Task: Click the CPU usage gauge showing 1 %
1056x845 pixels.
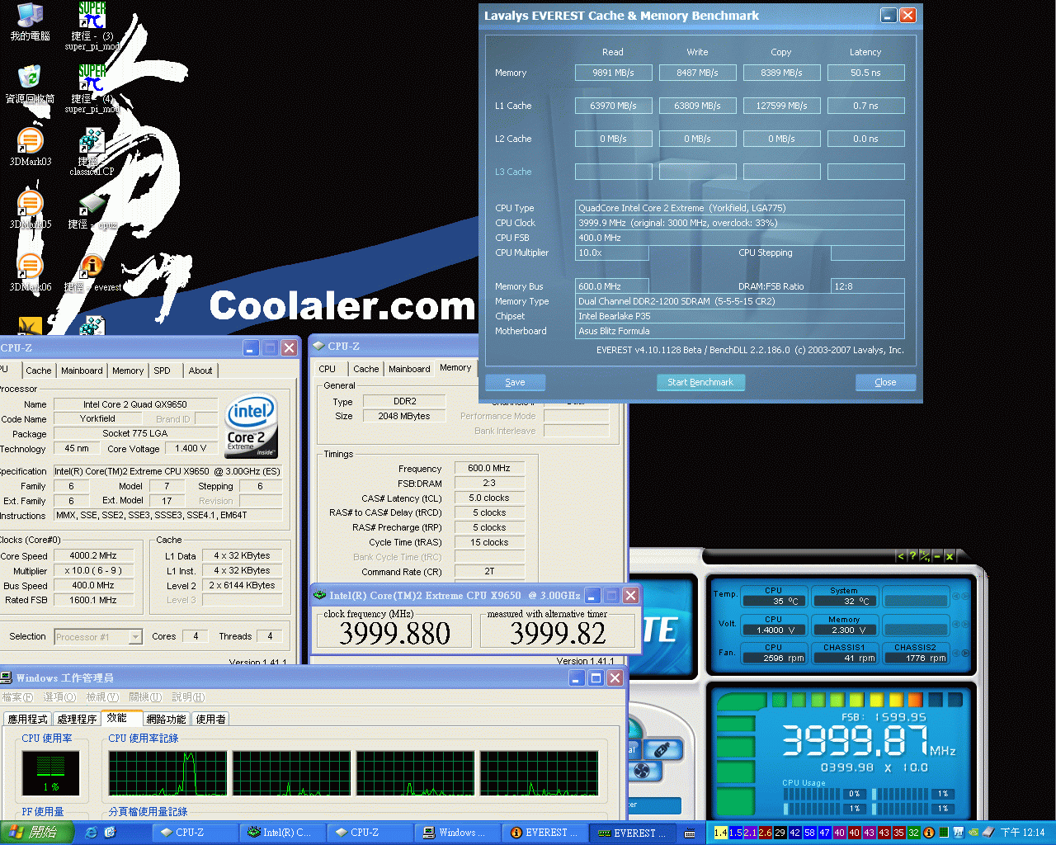Action: [51, 772]
